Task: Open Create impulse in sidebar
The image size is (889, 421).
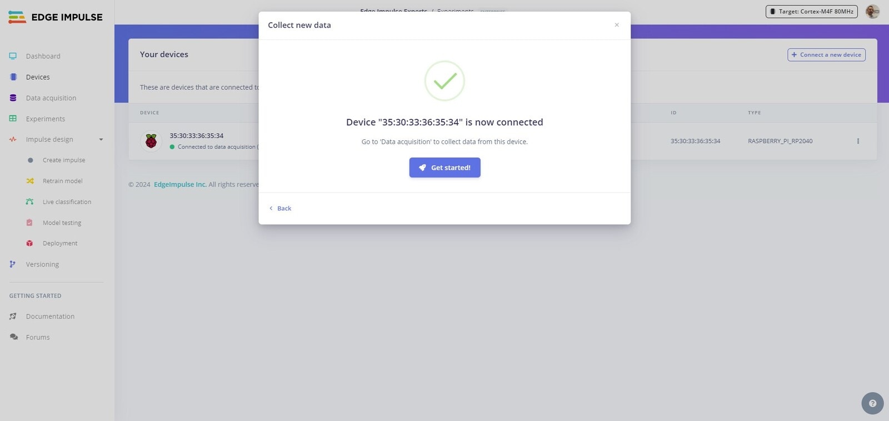Action: coord(64,160)
